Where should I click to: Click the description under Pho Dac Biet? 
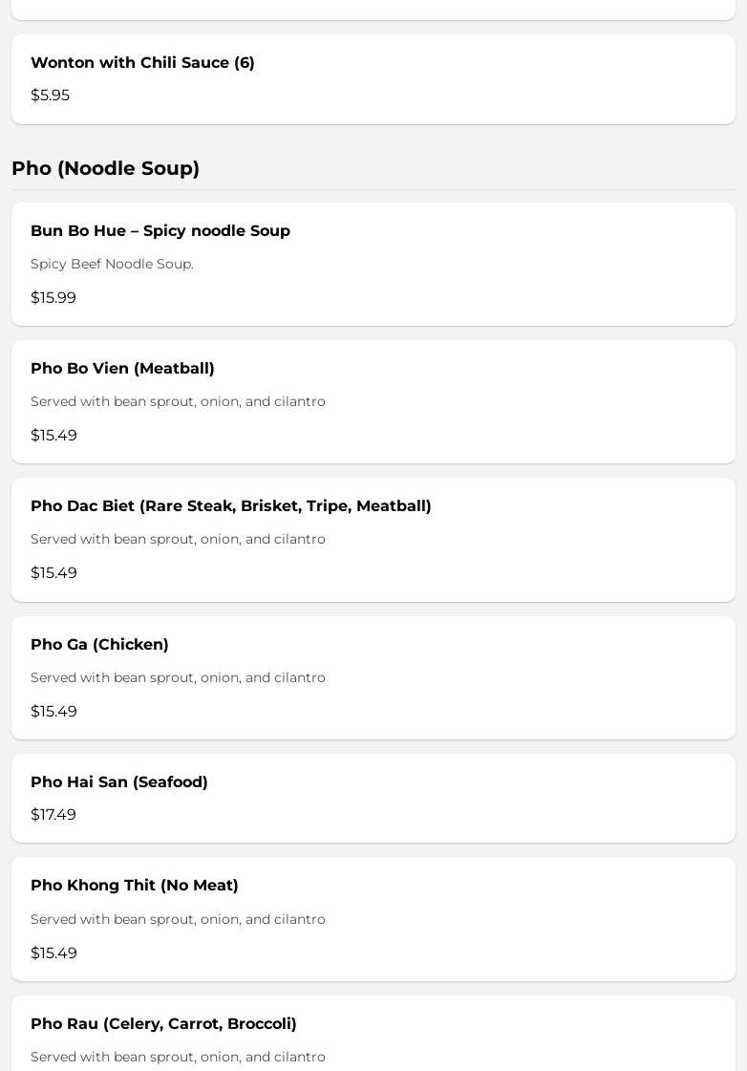point(179,539)
